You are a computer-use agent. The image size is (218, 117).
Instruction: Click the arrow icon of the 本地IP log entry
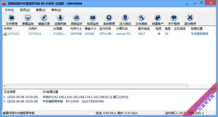(x=5, y=97)
